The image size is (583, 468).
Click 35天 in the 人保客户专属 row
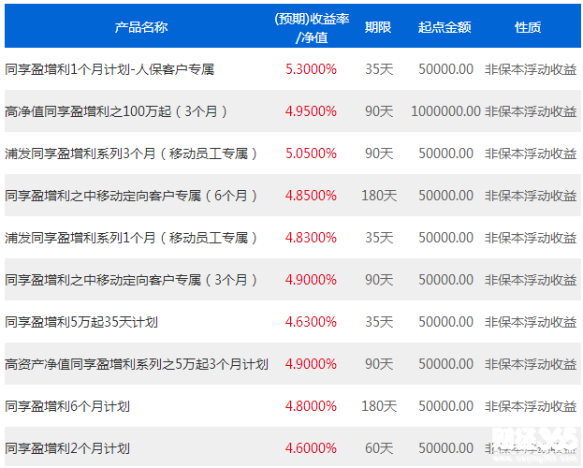click(379, 69)
